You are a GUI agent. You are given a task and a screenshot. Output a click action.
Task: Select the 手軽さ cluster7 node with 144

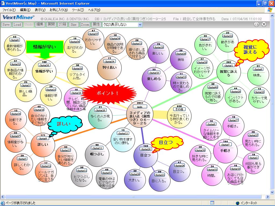pyautogui.click(x=225, y=151)
